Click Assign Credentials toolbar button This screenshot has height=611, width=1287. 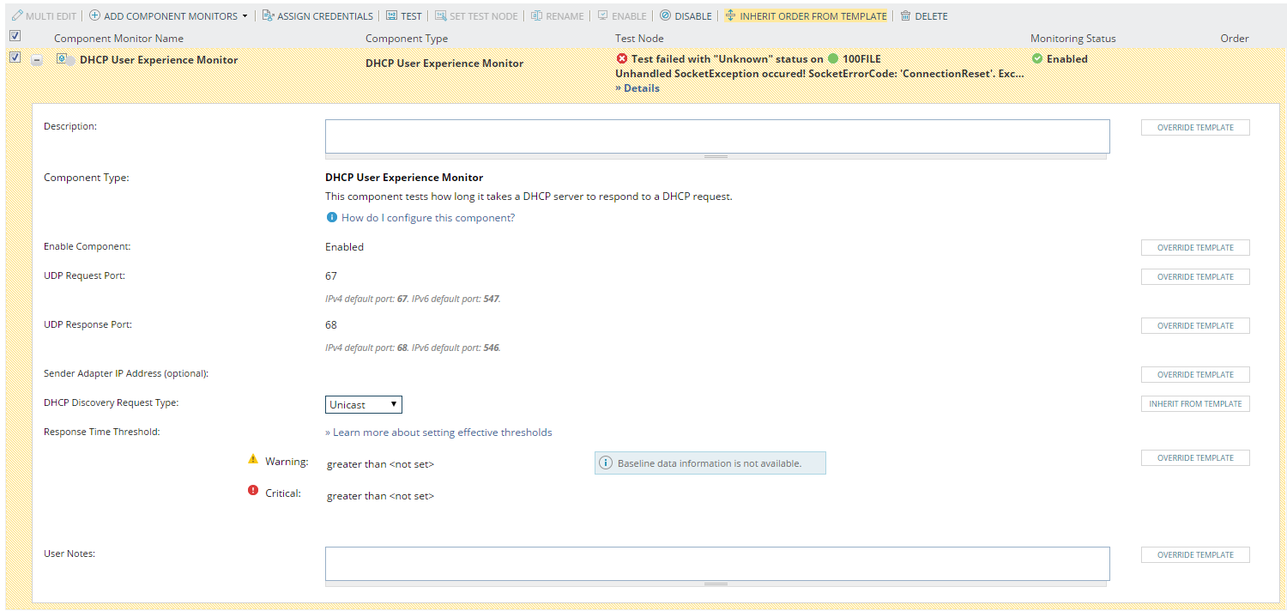click(x=317, y=15)
